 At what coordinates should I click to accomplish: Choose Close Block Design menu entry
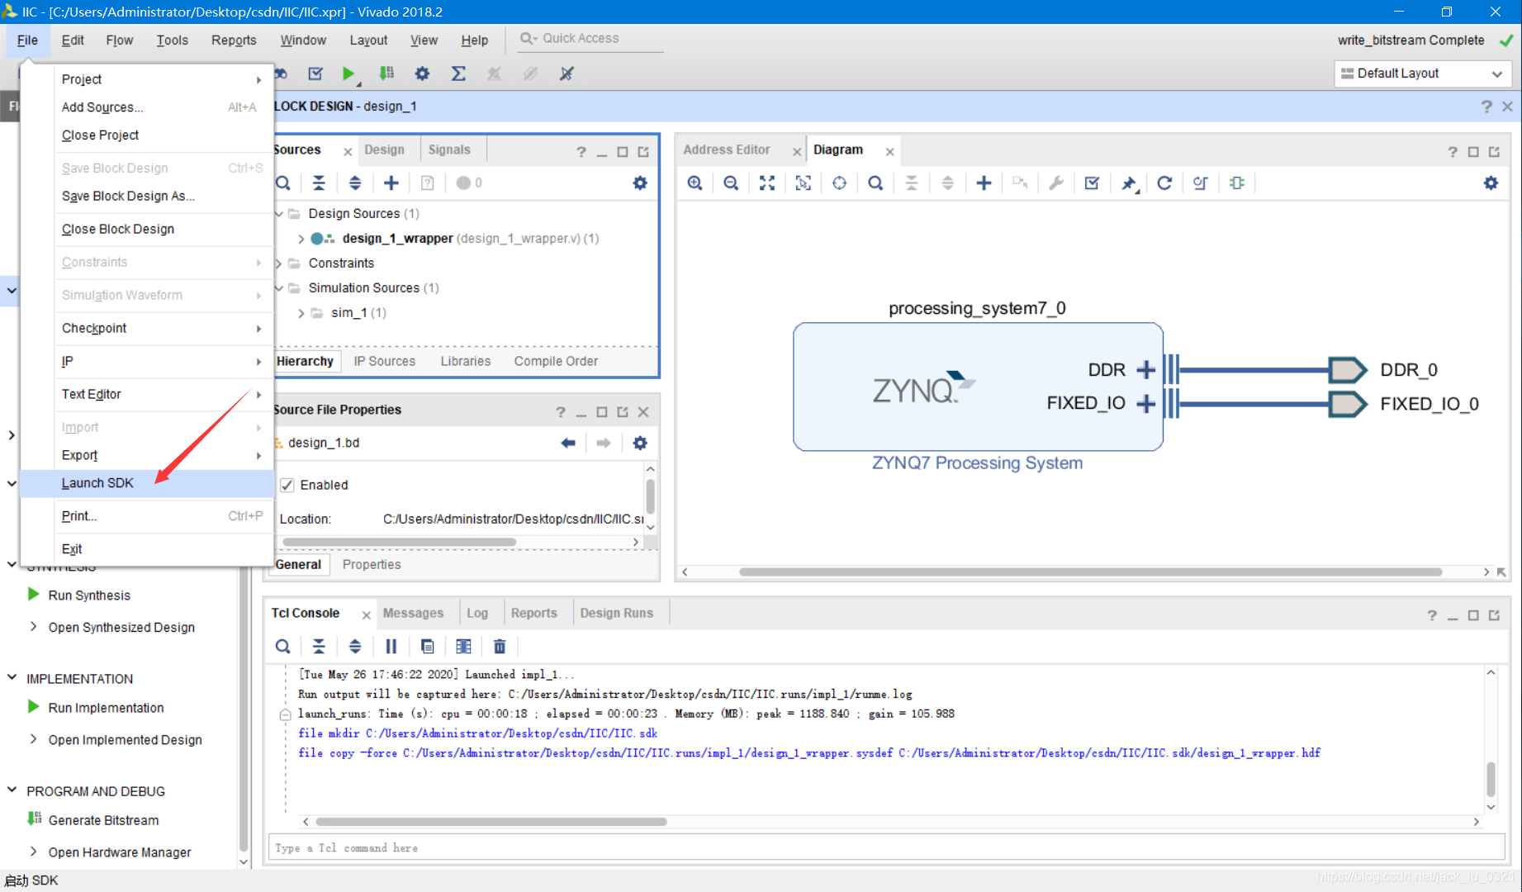146,229
